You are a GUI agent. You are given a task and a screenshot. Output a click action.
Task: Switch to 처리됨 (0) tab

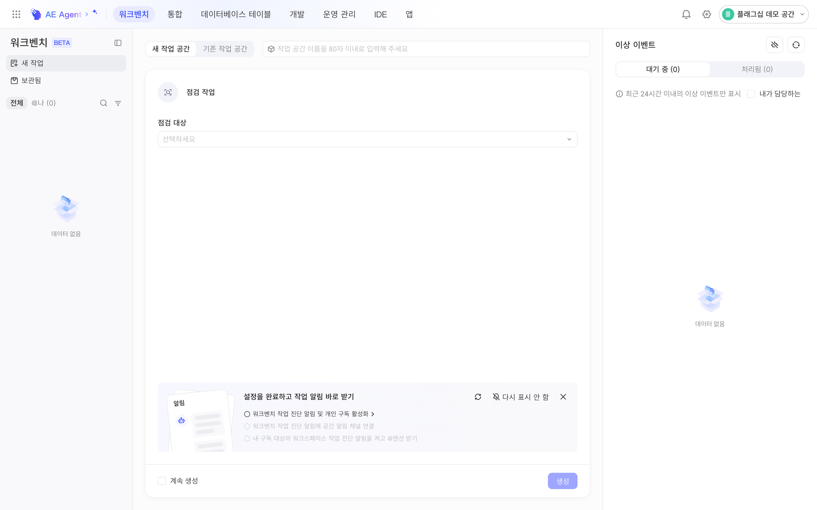coord(757,69)
